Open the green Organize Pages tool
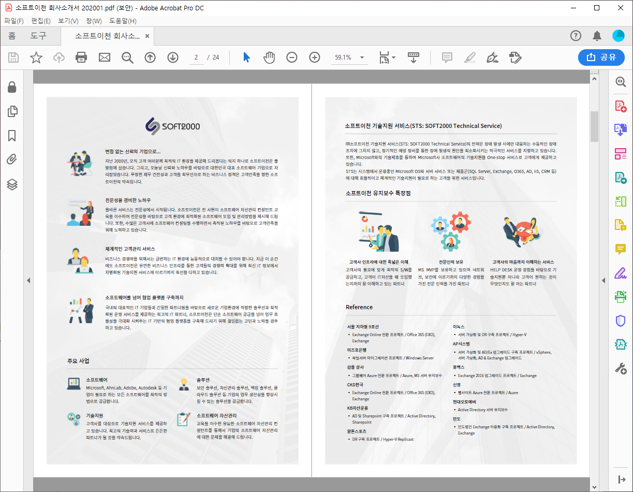 point(620,201)
